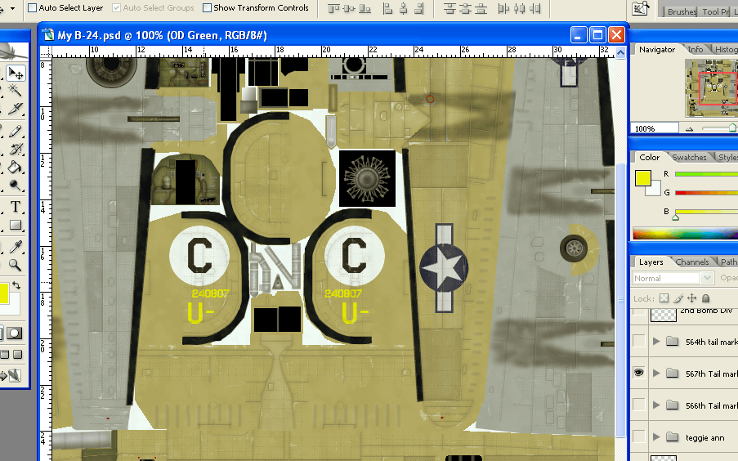Swap foreground and background colors
Screen dimensions: 738x461
pyautogui.click(x=16, y=285)
